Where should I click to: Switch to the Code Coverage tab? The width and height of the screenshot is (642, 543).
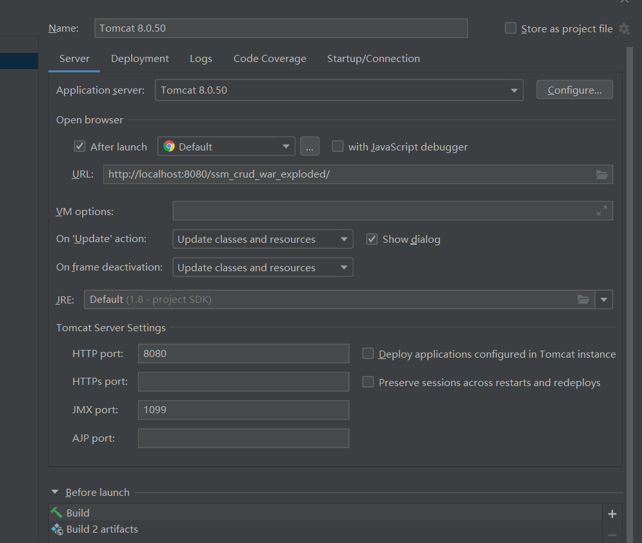(x=270, y=59)
